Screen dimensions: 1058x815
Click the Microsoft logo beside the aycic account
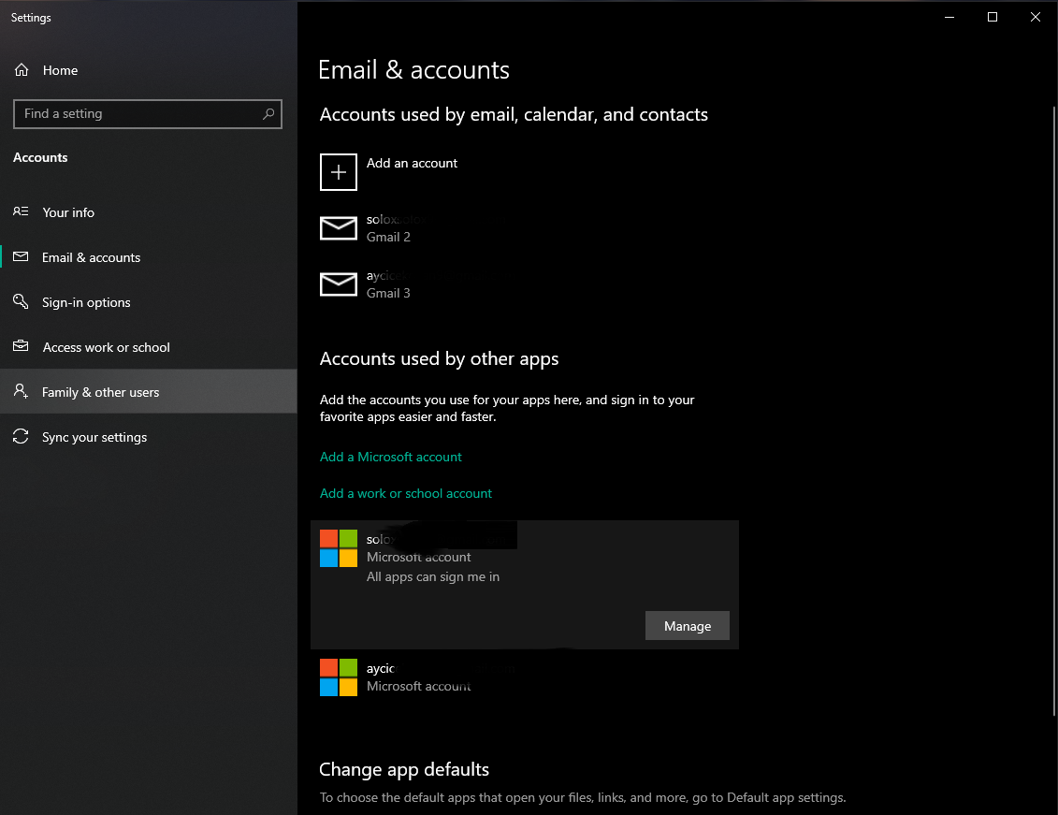[338, 677]
